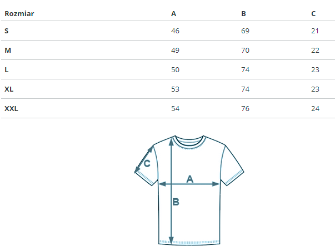
Task: Select the M size row label
Action: tap(7, 50)
